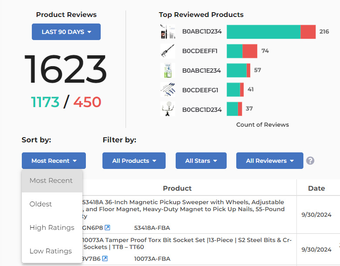Click the red bar segment for B0CDEEFF1
This screenshot has width=340, height=266.
point(250,51)
